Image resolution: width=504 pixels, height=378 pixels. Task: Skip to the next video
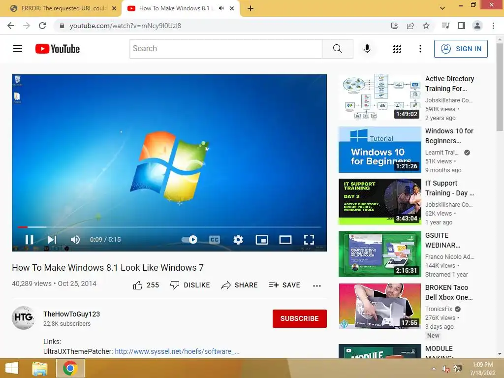[52, 240]
